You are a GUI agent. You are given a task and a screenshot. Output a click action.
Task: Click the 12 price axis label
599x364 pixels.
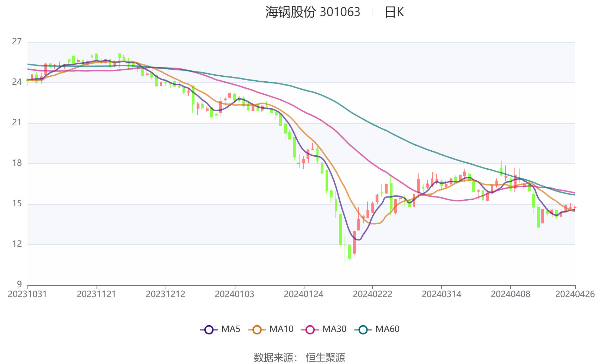coord(17,244)
